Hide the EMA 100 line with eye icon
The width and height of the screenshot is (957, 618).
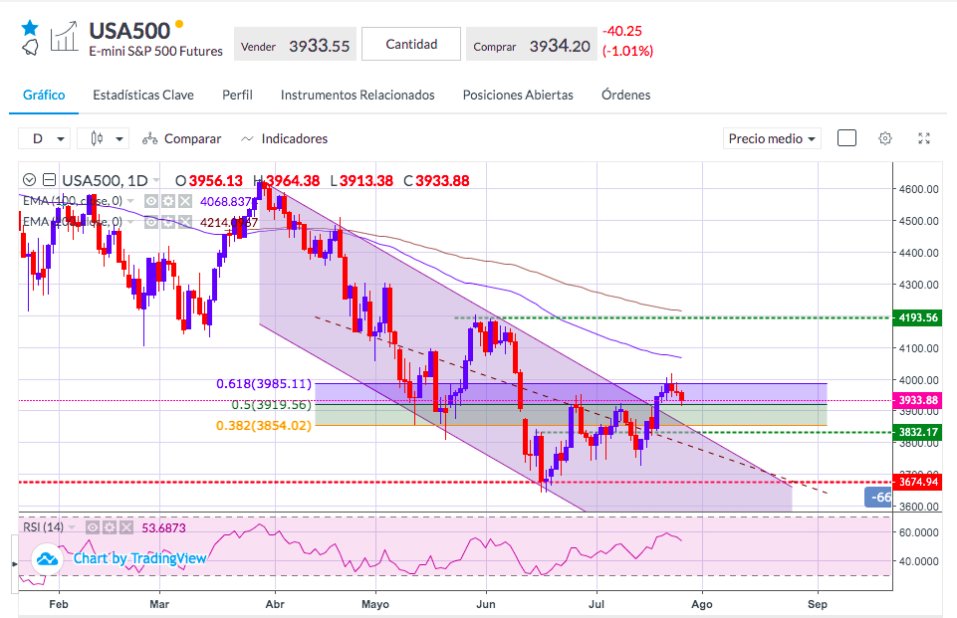point(151,201)
